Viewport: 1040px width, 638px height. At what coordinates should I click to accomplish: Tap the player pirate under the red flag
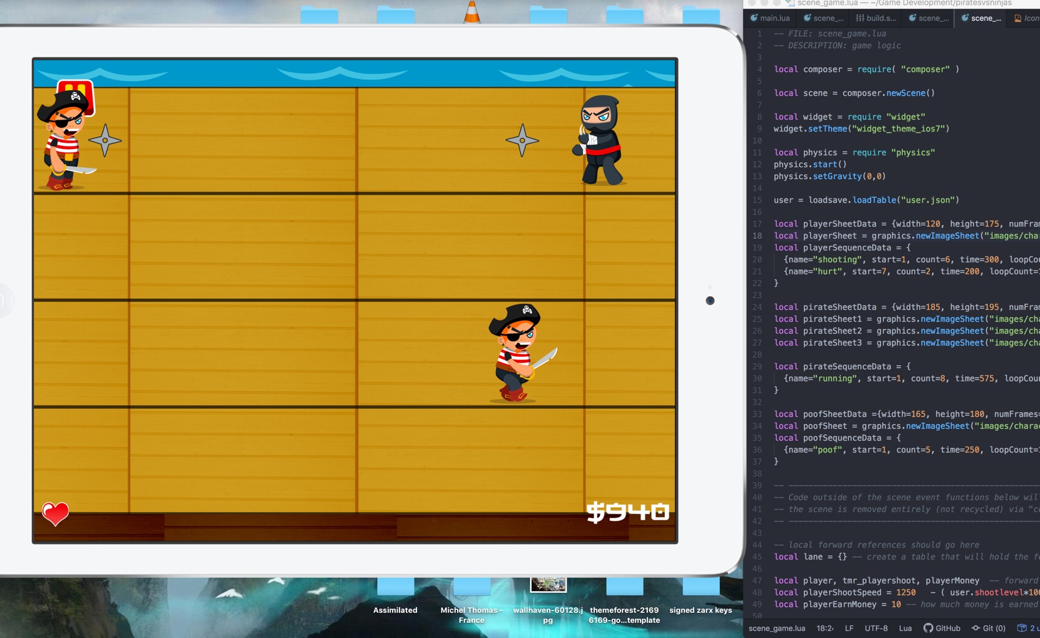65,141
